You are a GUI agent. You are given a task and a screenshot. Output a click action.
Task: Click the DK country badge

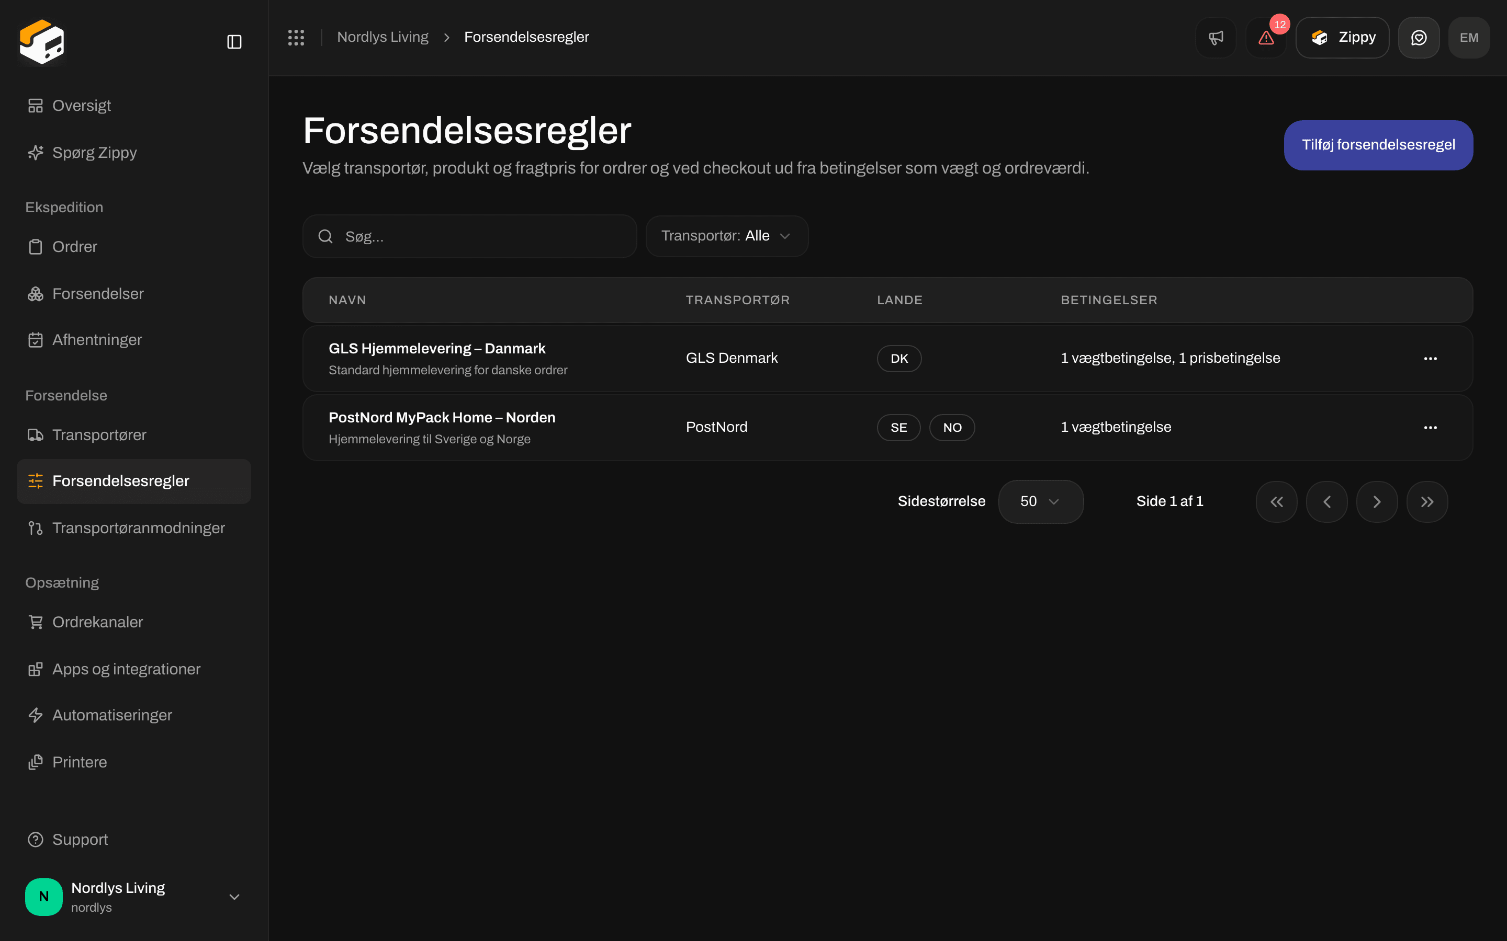(x=899, y=359)
